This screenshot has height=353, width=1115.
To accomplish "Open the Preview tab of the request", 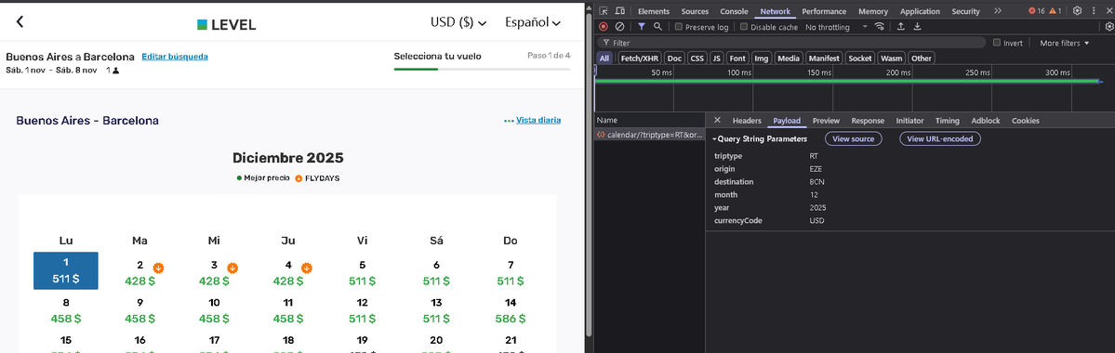I will 827,121.
